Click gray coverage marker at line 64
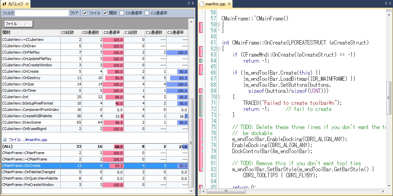The width and height of the screenshot is (393, 196). tap(201, 61)
